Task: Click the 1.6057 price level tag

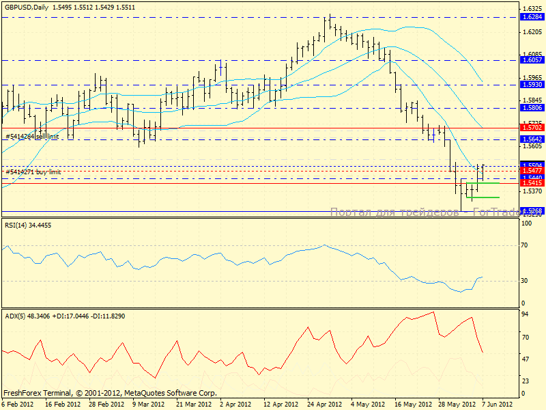Action: pyautogui.click(x=532, y=60)
